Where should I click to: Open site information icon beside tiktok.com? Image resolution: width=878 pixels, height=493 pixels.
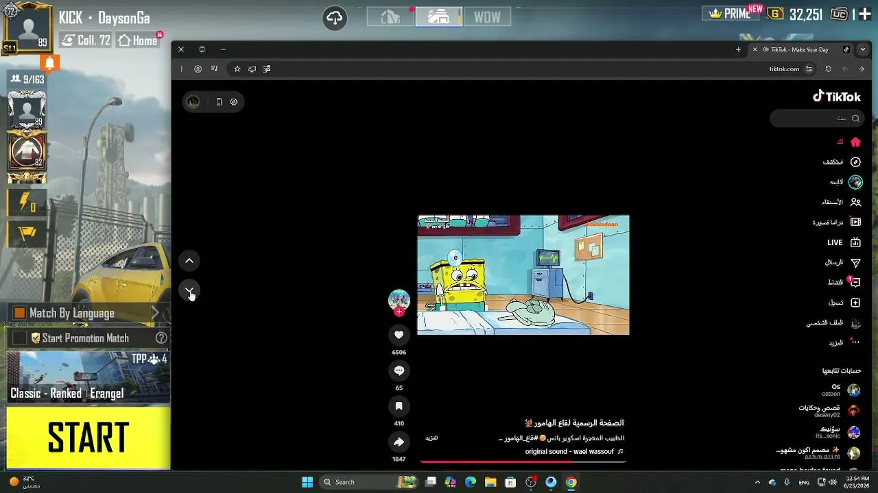click(809, 68)
